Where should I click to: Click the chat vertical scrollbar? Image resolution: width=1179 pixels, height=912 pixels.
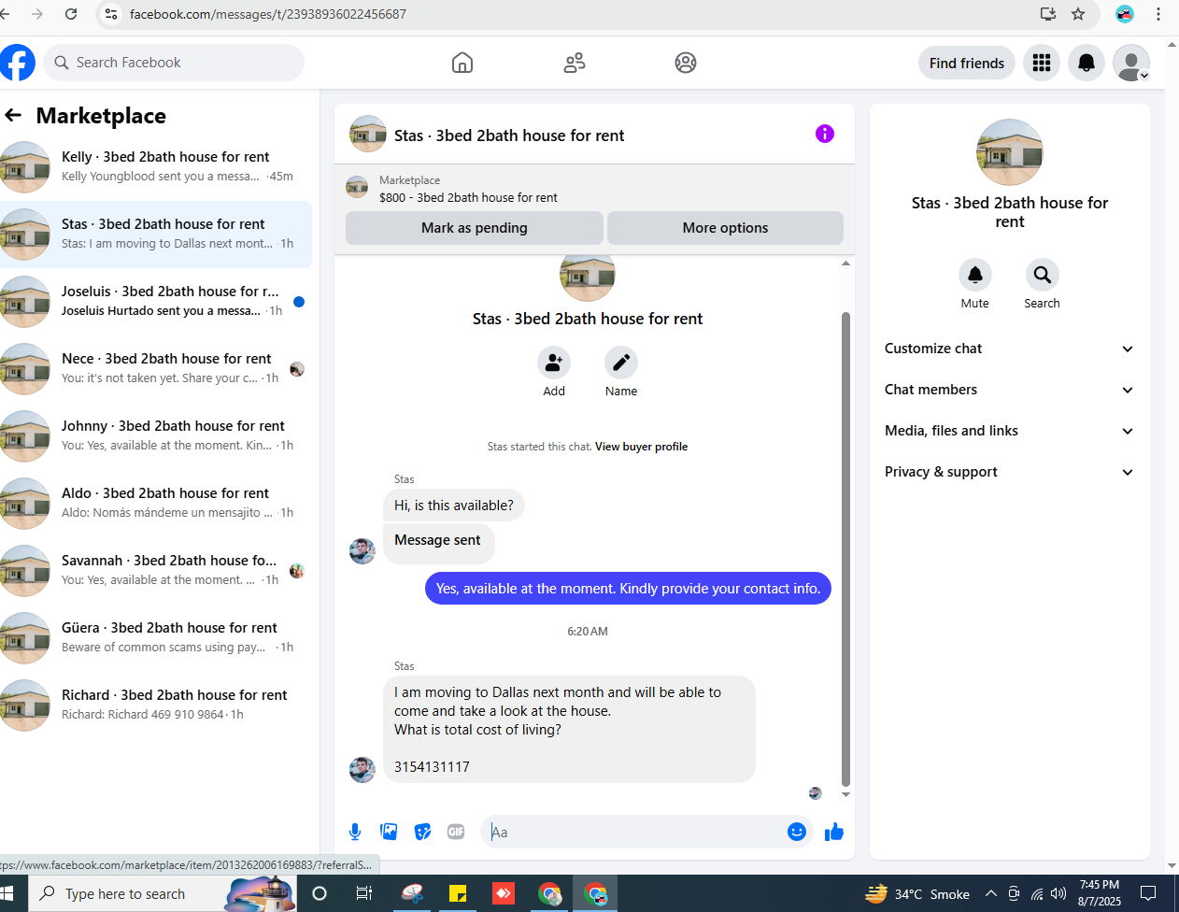845,549
